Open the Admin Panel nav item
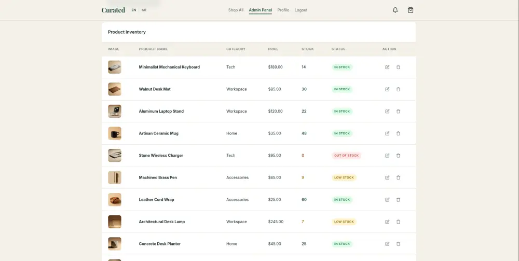 (x=261, y=10)
